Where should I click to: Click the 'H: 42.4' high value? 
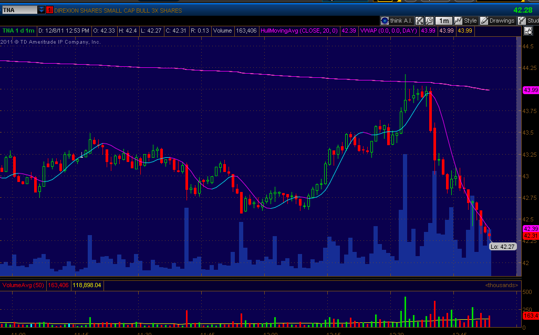pyautogui.click(x=128, y=31)
